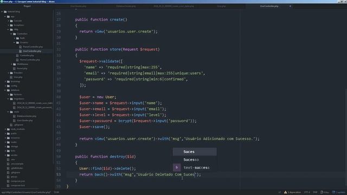Open the create_password_resets migration file in tree

(34, 107)
